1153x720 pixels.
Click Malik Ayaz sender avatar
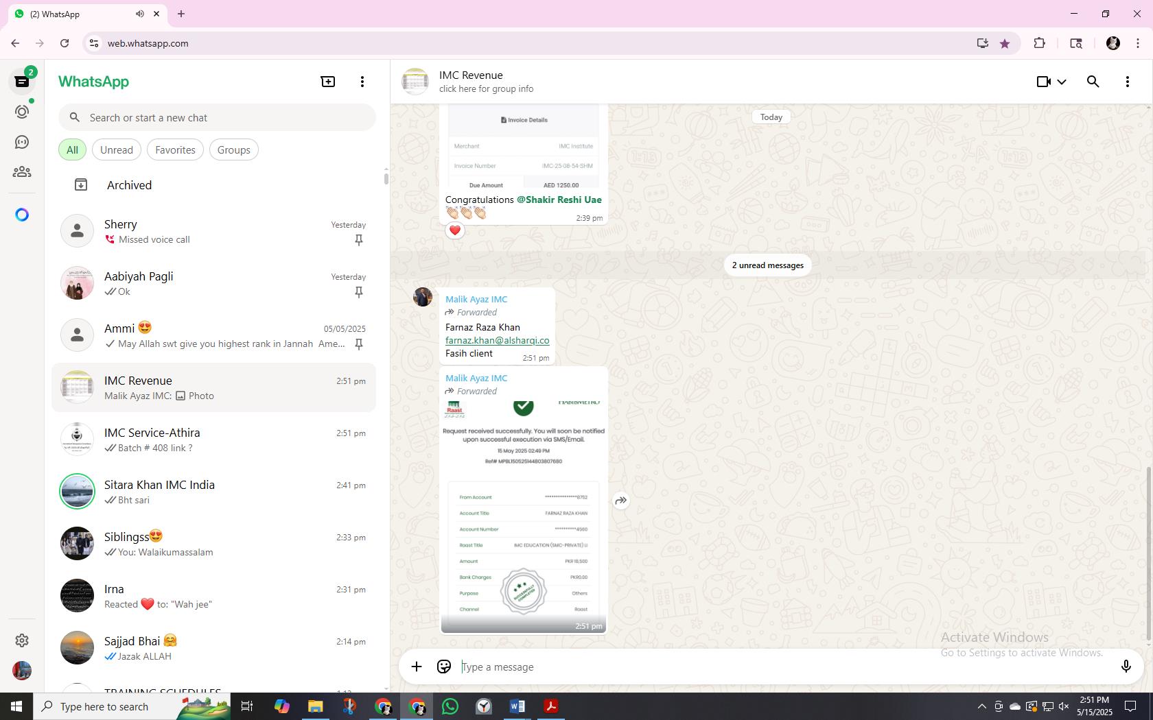(423, 297)
